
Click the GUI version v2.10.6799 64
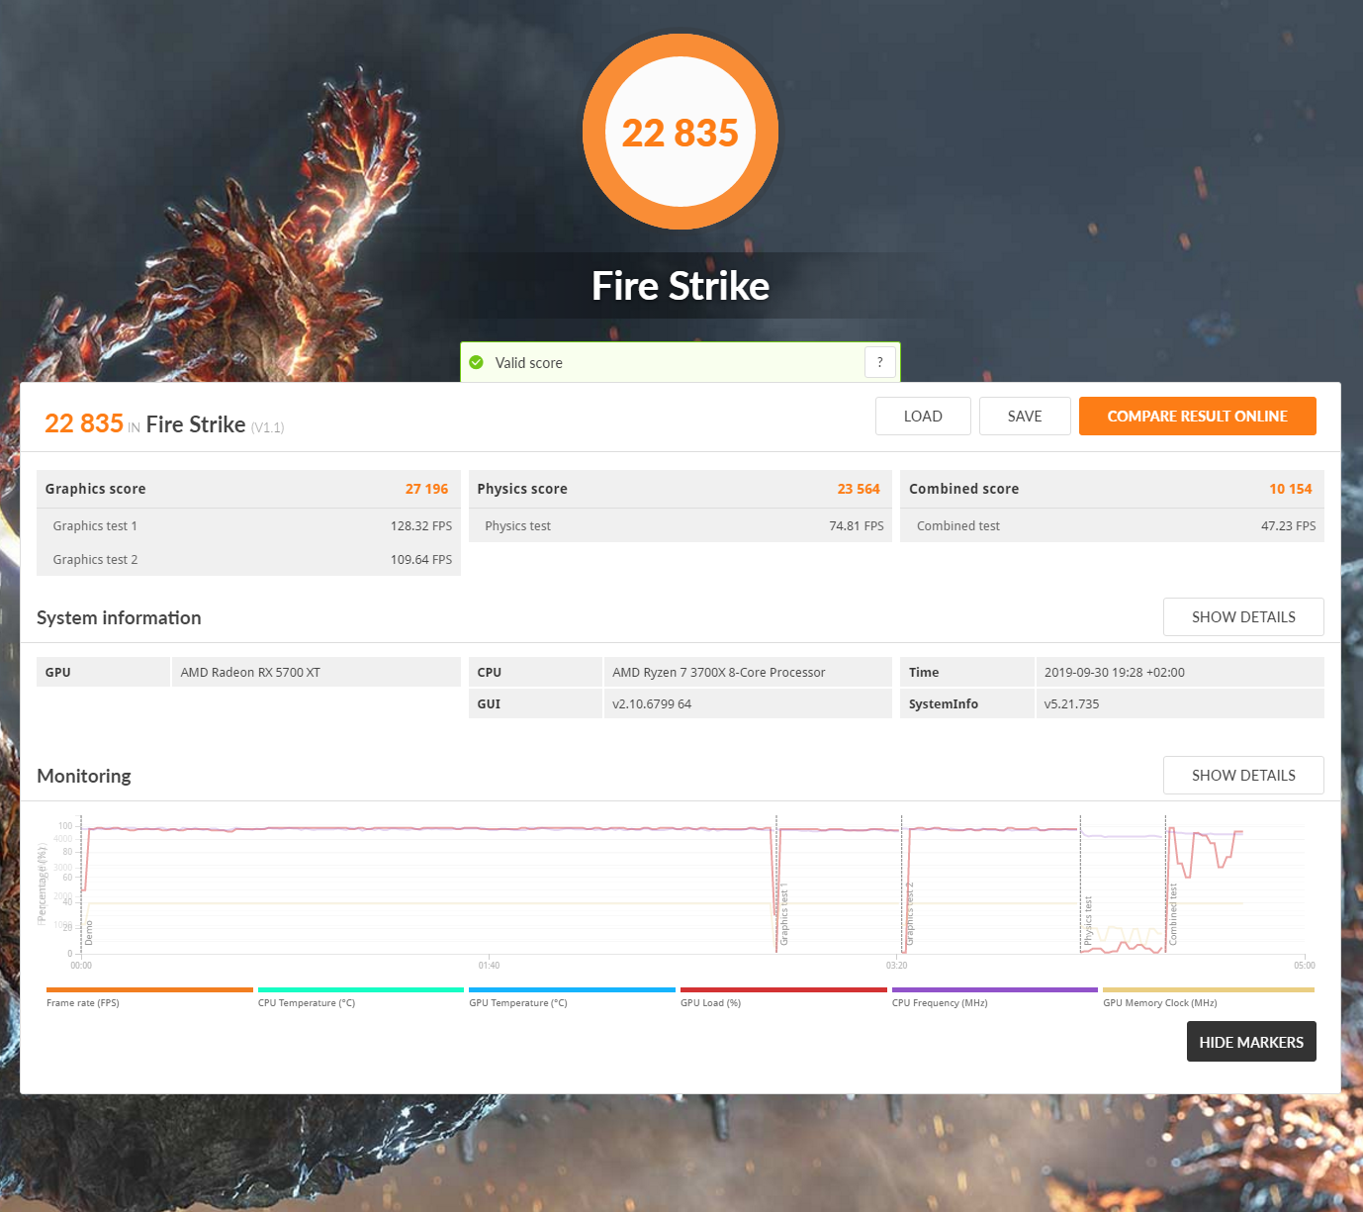click(652, 703)
